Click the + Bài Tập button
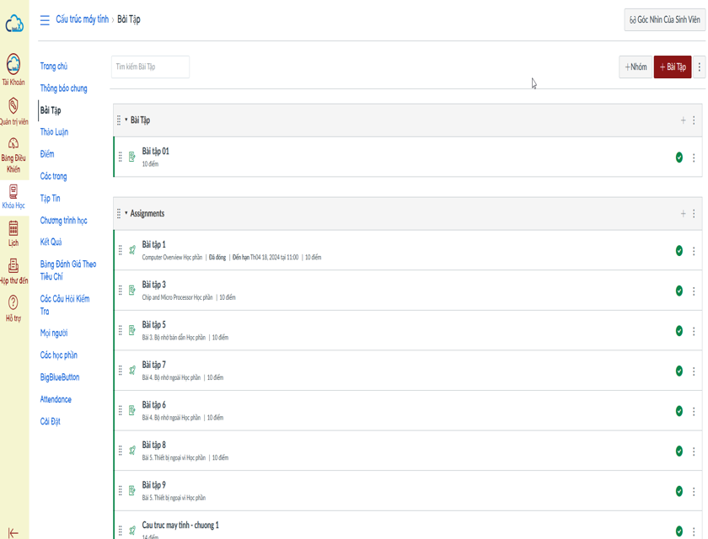 [672, 67]
